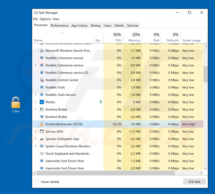215x194 pixels.
Task: Click the Microsoft Windows Search Prot... process icon
Action: point(42,51)
